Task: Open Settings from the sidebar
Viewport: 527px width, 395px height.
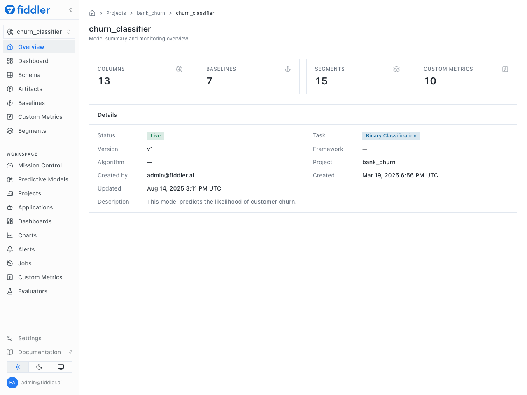Action: pyautogui.click(x=39, y=338)
